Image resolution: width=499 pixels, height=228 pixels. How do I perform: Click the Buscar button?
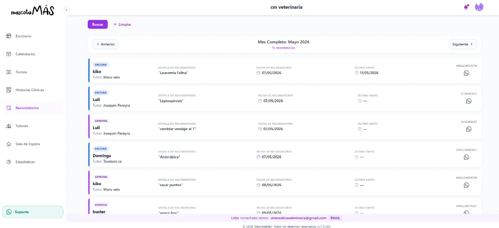(x=97, y=24)
